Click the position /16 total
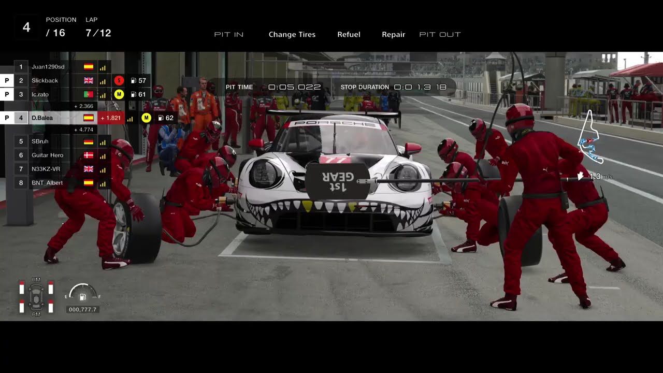 tap(55, 33)
